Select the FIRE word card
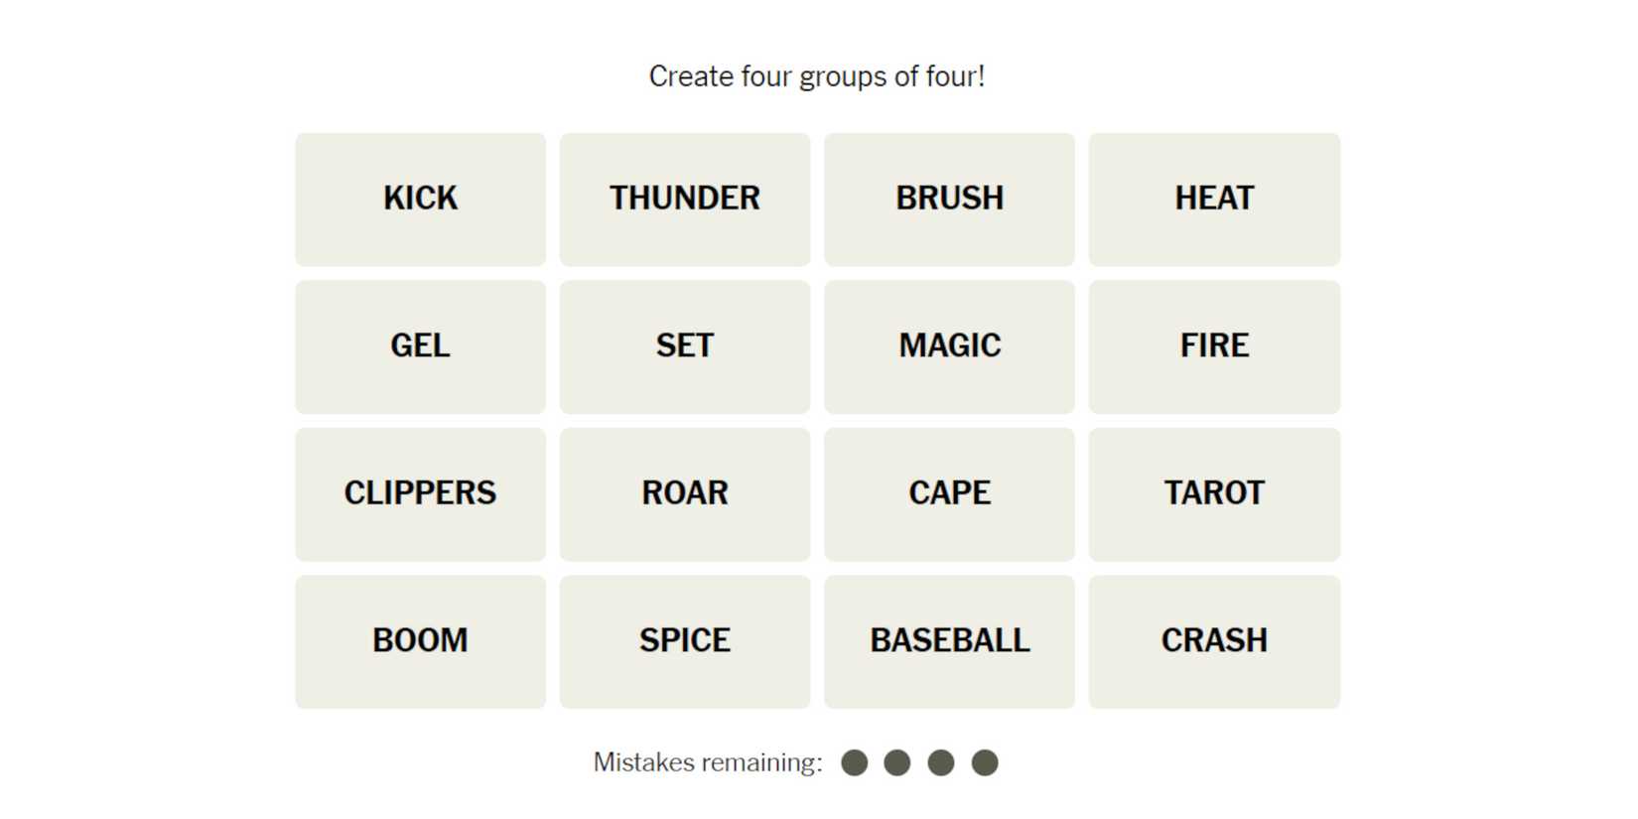 1214,346
